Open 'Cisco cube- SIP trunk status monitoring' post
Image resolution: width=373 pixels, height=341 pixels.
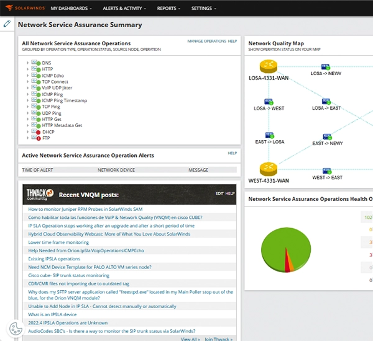click(68, 275)
